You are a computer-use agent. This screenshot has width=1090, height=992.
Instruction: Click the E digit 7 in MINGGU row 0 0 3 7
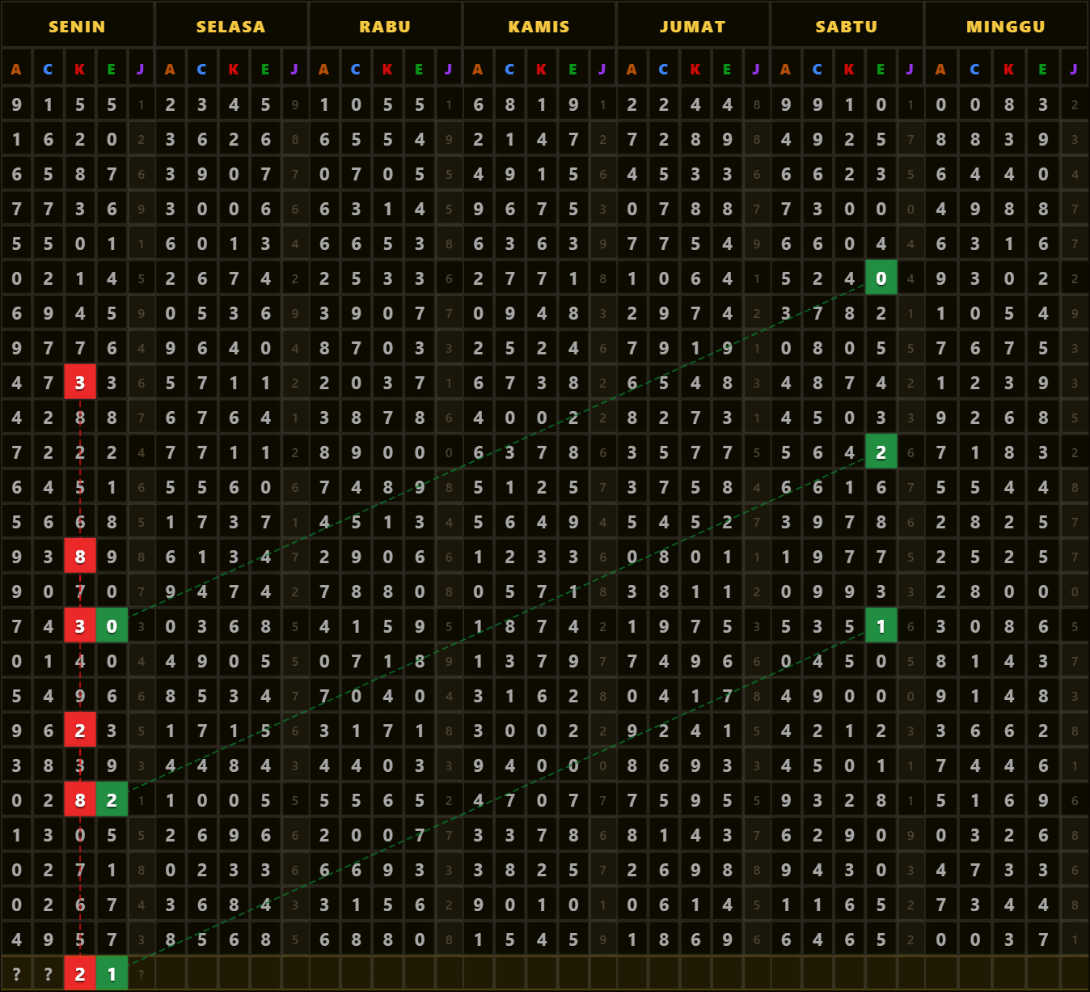[1043, 939]
